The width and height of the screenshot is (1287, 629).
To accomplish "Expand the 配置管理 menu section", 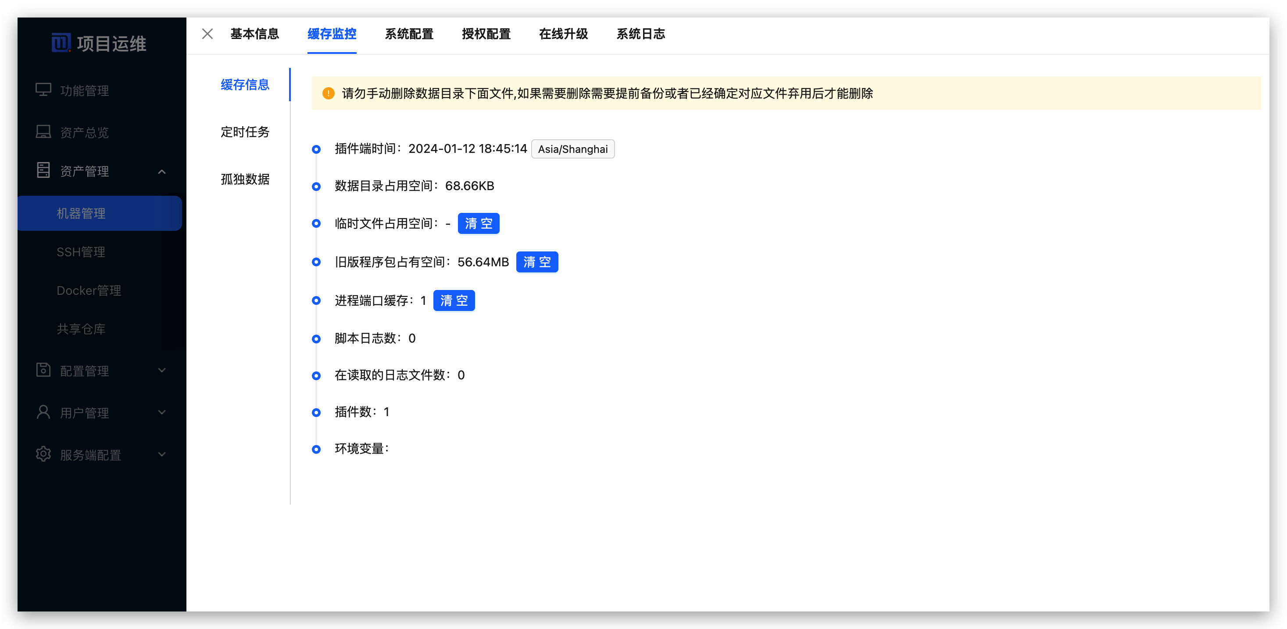I will (161, 370).
